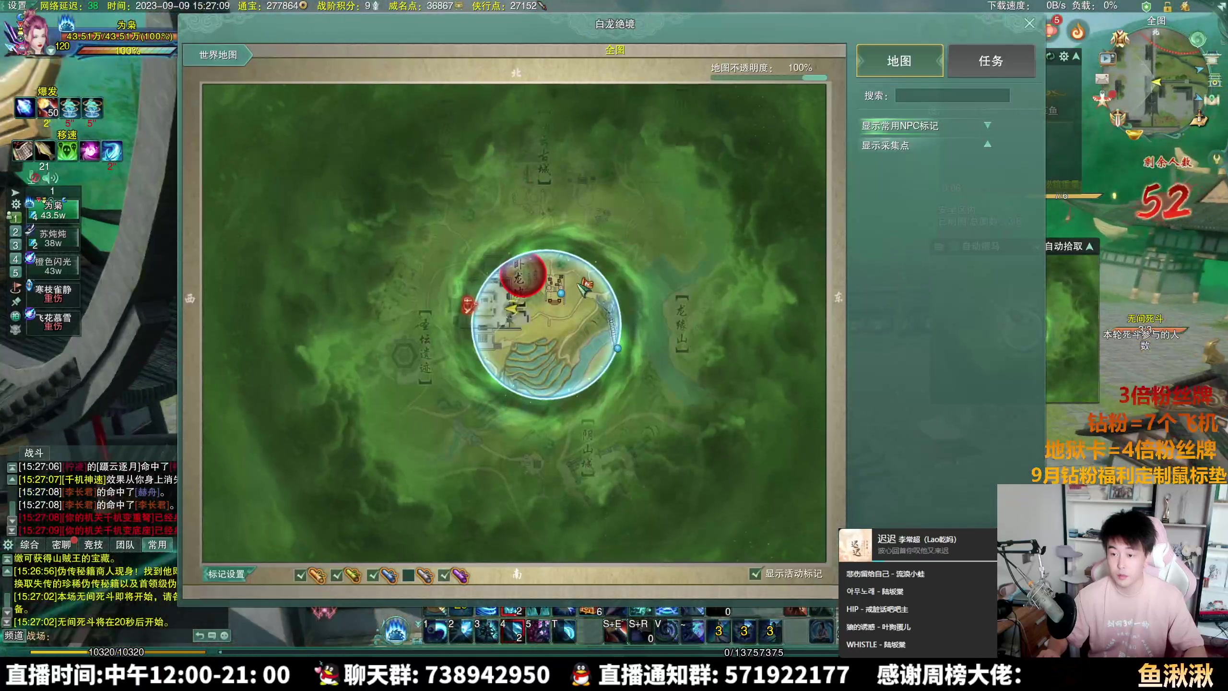The image size is (1228, 691).
Task: Click the yellow player arrow on the world map
Action: tap(513, 308)
